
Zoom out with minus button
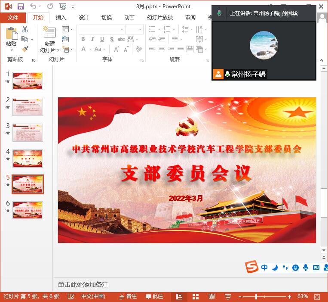(240, 297)
